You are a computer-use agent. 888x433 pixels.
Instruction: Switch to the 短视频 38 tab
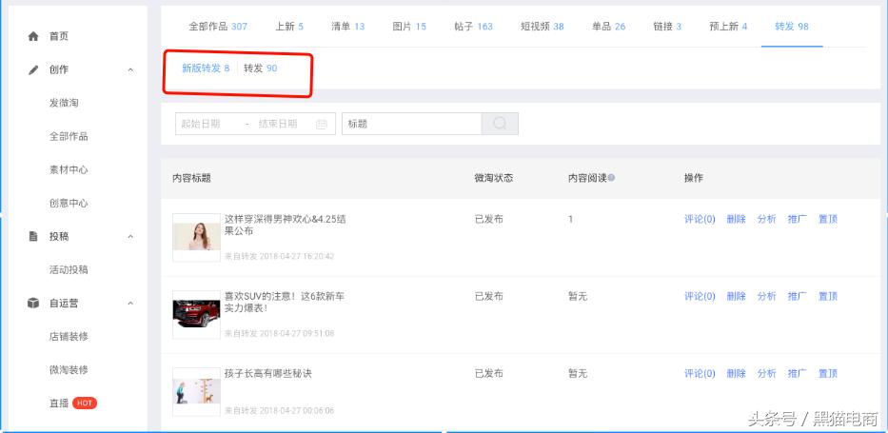click(542, 27)
